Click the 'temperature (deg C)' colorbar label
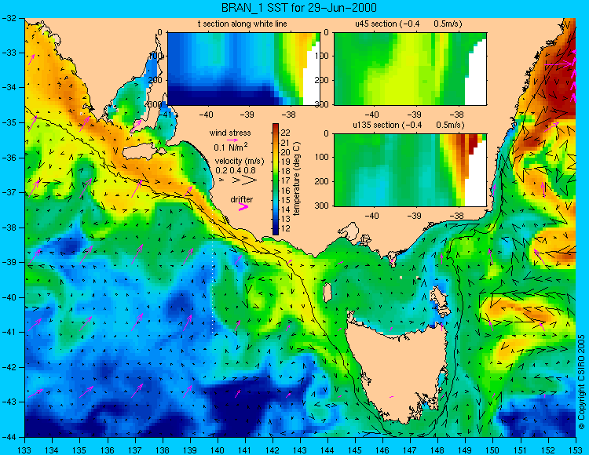Viewport: 589px width, 455px height. (x=297, y=179)
